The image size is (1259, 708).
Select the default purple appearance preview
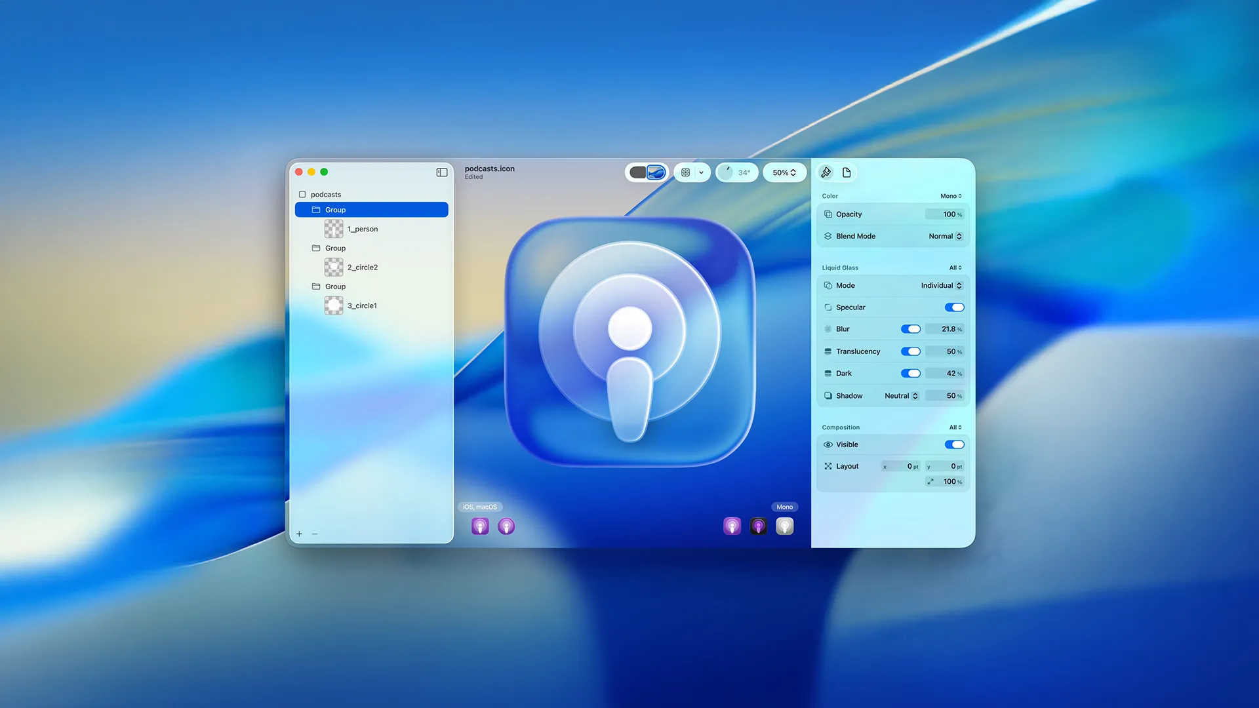pyautogui.click(x=732, y=526)
